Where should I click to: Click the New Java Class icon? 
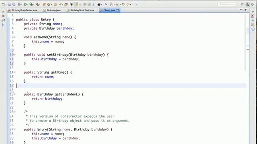49,4
